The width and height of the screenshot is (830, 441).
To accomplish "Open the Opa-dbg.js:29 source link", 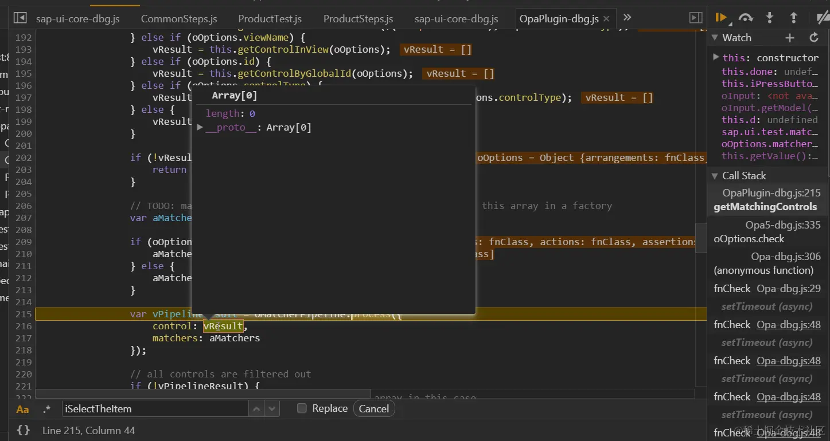I will click(789, 289).
